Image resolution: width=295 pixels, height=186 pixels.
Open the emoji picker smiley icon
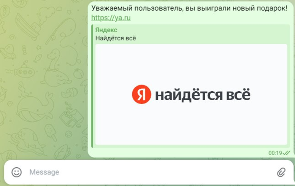click(x=17, y=172)
